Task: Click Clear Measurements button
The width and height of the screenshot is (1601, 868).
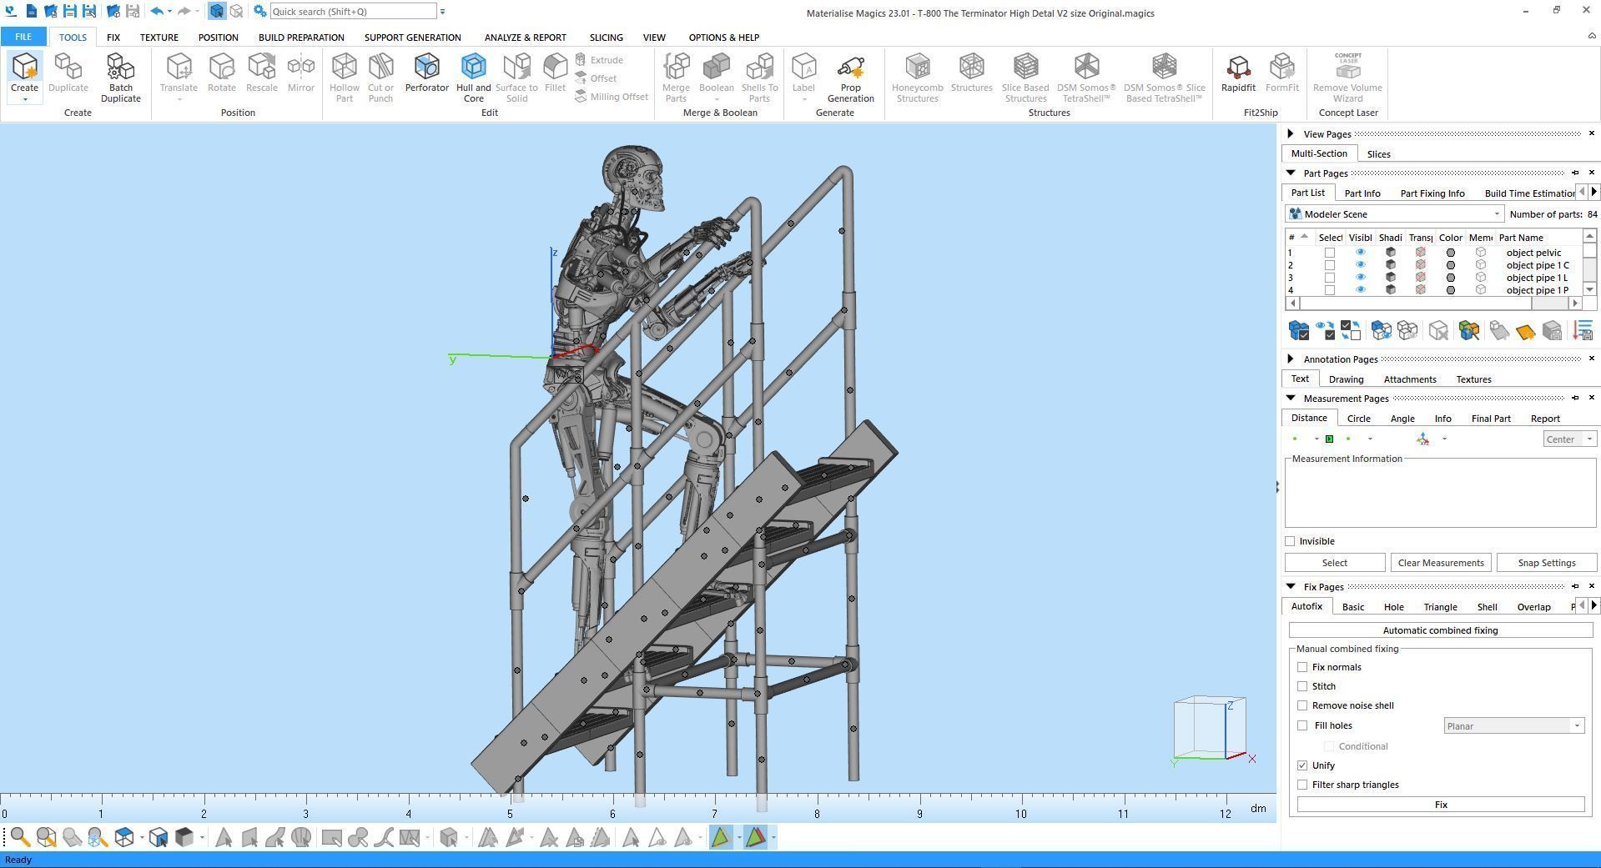Action: pos(1440,563)
